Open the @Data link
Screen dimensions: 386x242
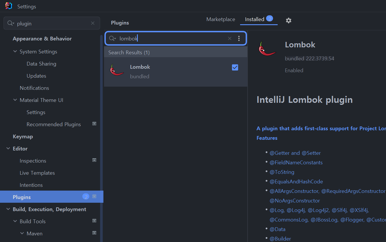[x=277, y=229]
